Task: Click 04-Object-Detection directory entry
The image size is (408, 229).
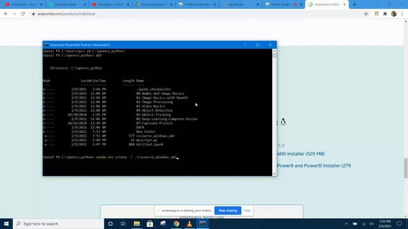Action: pos(154,110)
